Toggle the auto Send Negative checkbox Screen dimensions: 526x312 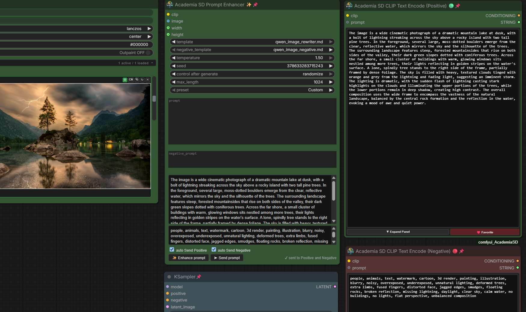214,250
